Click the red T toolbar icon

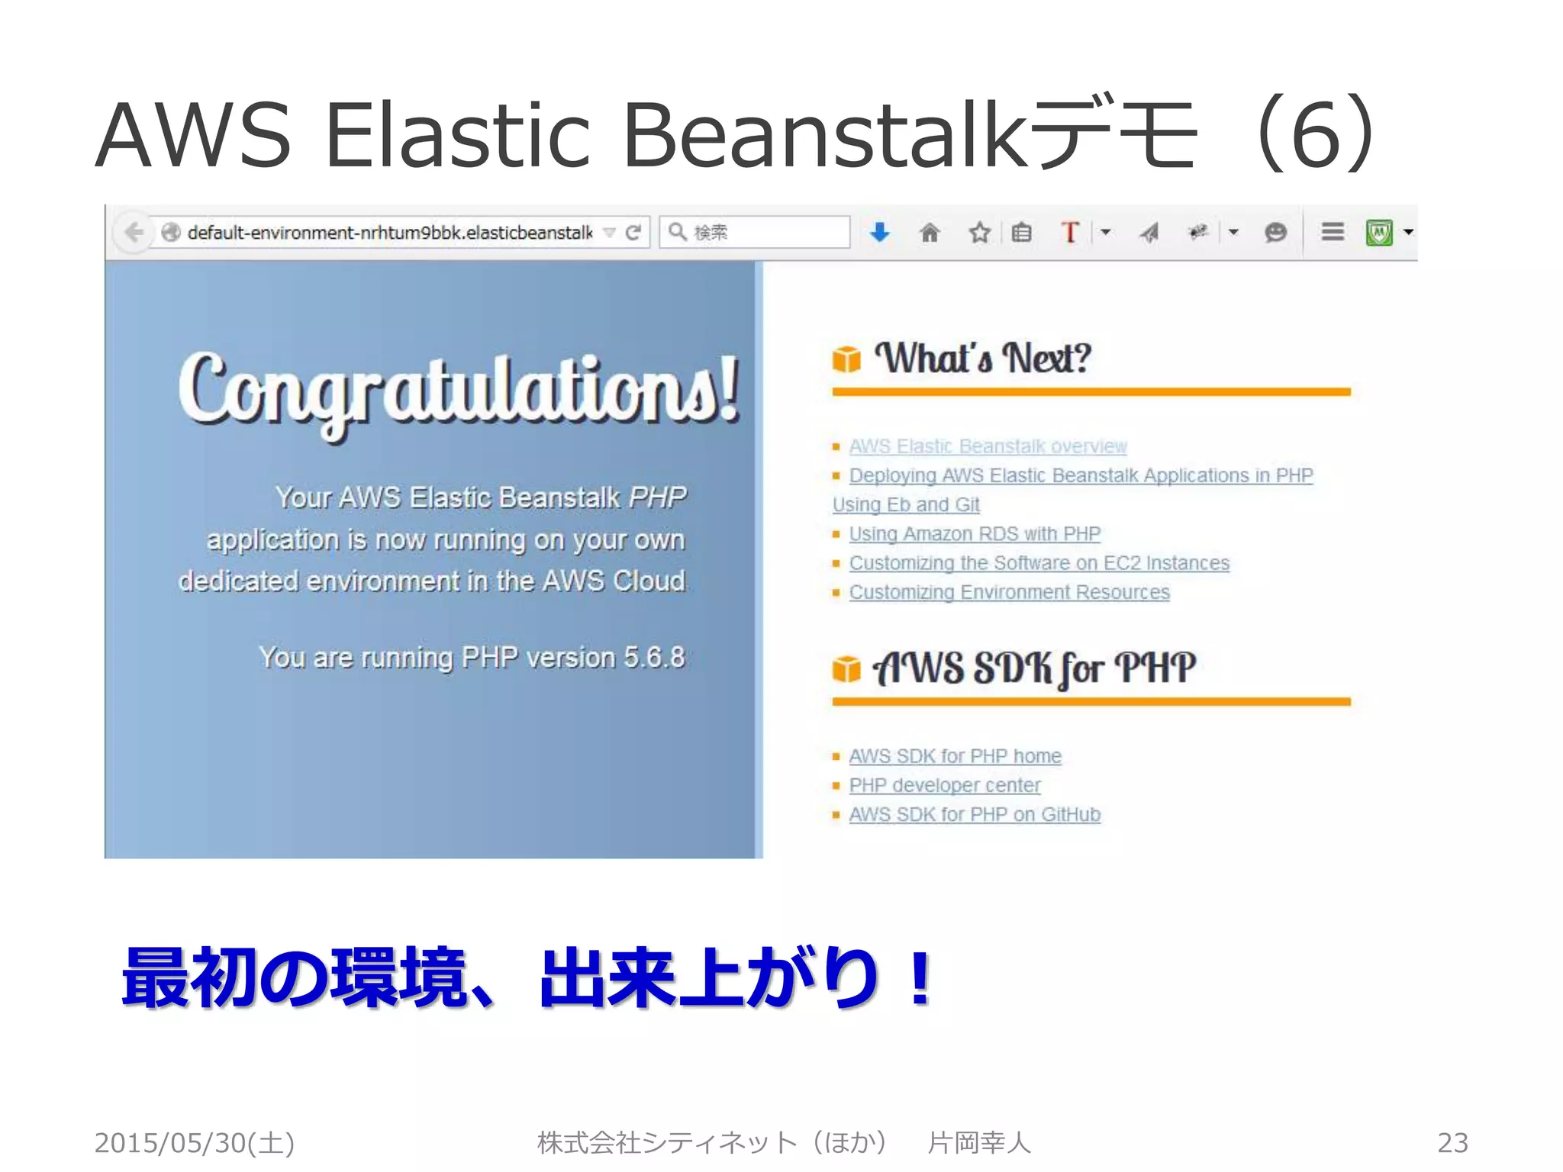(1070, 232)
